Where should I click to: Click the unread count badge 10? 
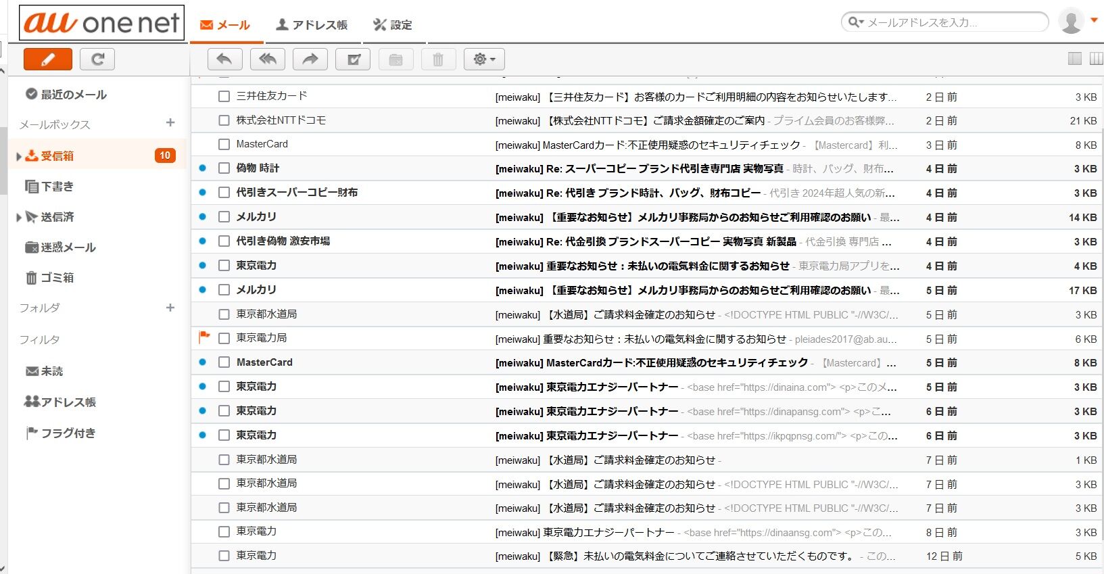click(165, 156)
